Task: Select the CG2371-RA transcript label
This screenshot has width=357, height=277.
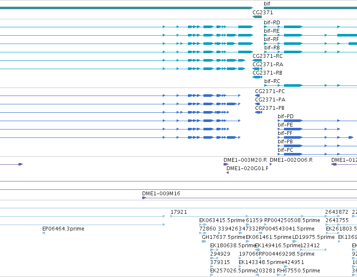Action: click(268, 65)
